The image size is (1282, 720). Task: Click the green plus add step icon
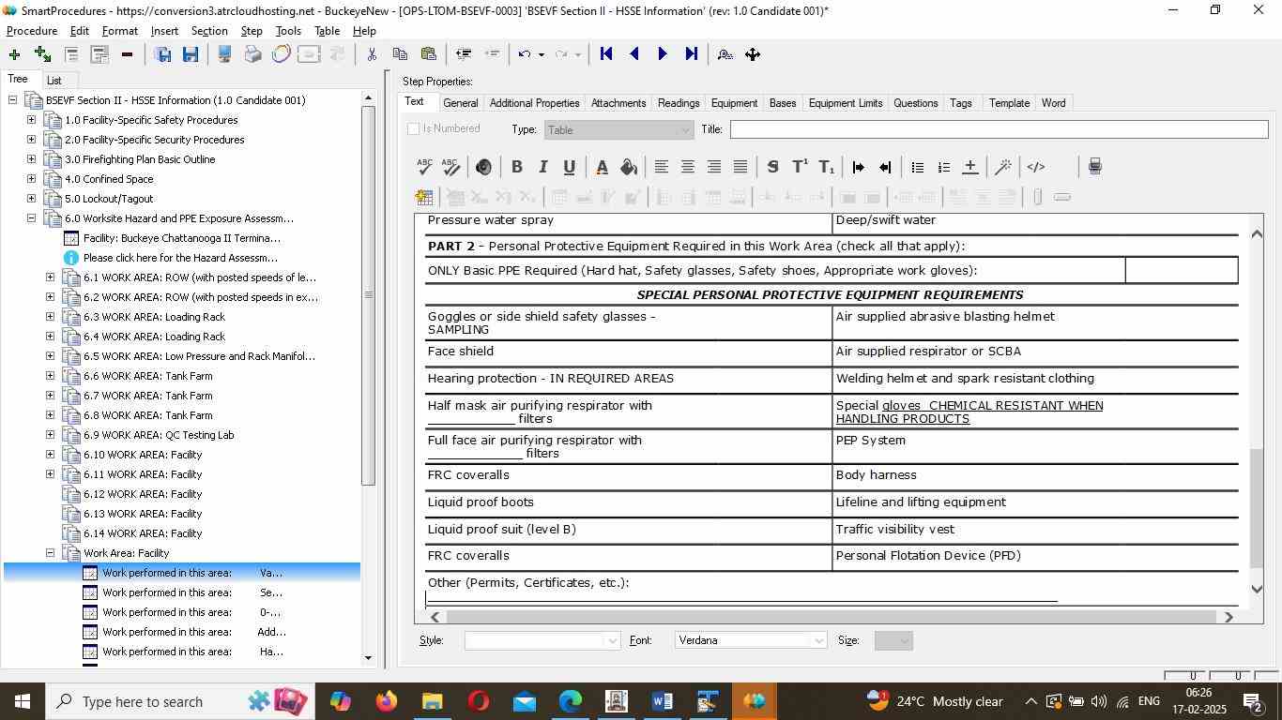pos(14,54)
